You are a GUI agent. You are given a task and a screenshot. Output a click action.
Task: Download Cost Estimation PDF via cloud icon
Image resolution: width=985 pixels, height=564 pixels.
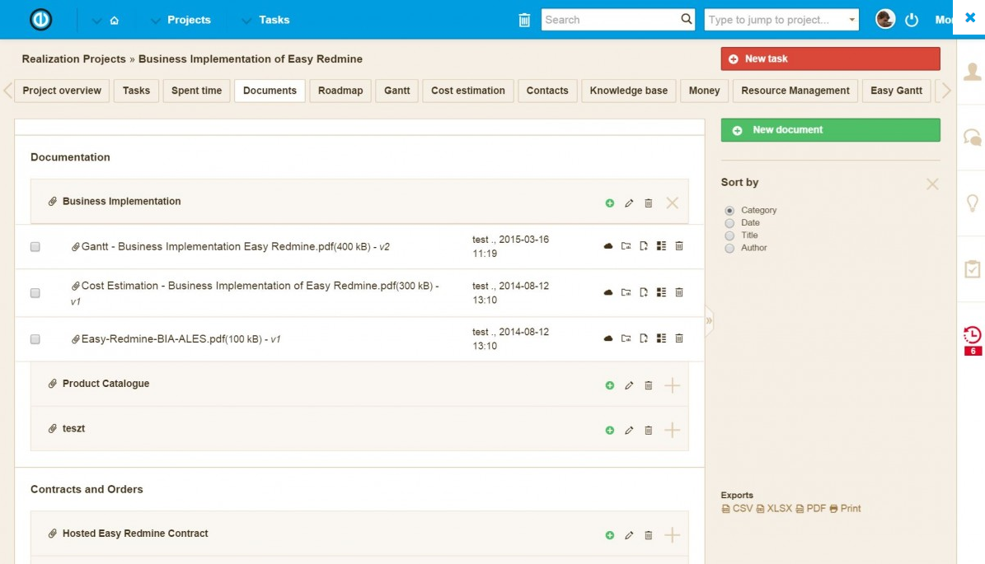pyautogui.click(x=608, y=292)
